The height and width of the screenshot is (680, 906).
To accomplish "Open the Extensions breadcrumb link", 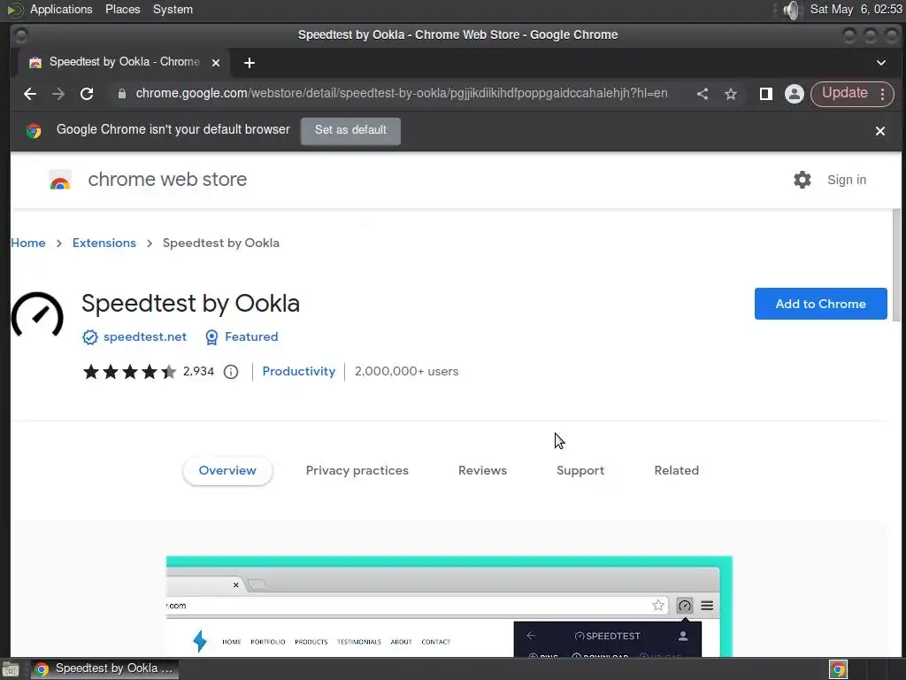I will click(x=104, y=243).
